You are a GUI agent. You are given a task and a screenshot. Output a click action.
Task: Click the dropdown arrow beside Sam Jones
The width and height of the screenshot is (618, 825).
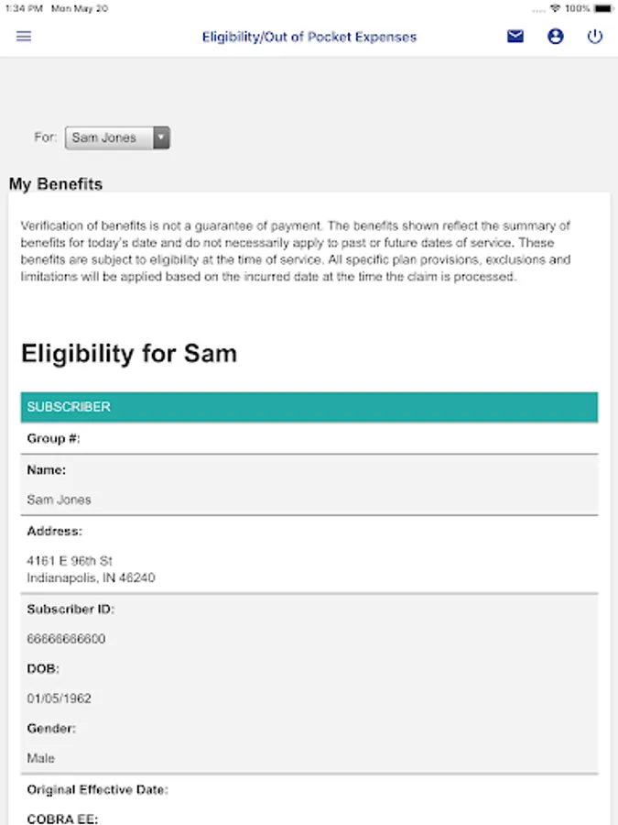click(x=161, y=138)
